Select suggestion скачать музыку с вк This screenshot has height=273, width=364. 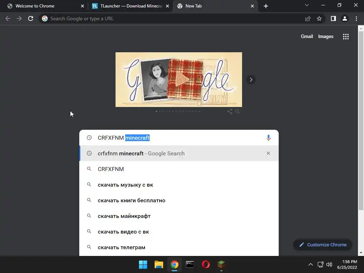[x=179, y=185]
